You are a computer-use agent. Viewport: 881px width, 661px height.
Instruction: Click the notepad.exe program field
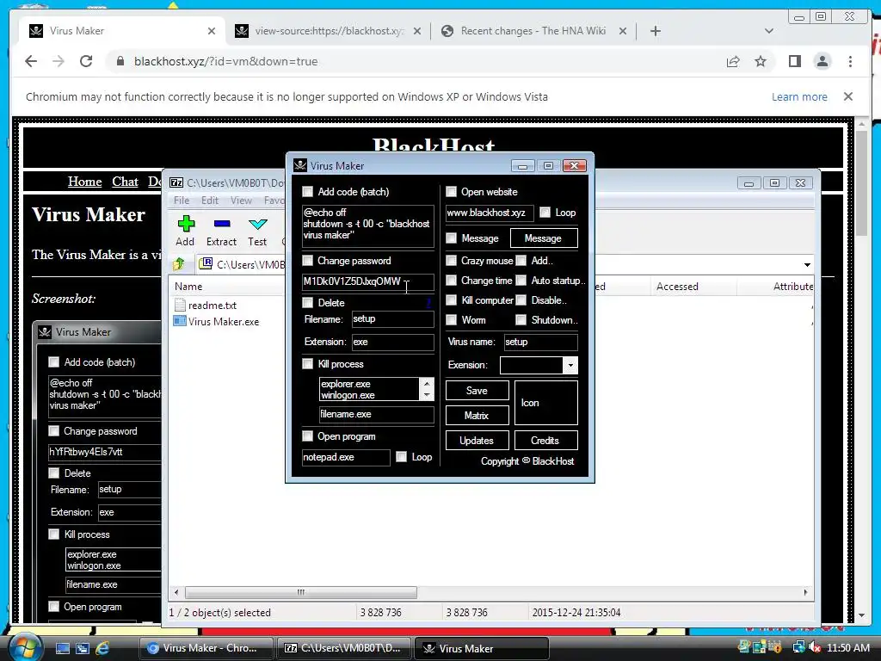(x=346, y=457)
